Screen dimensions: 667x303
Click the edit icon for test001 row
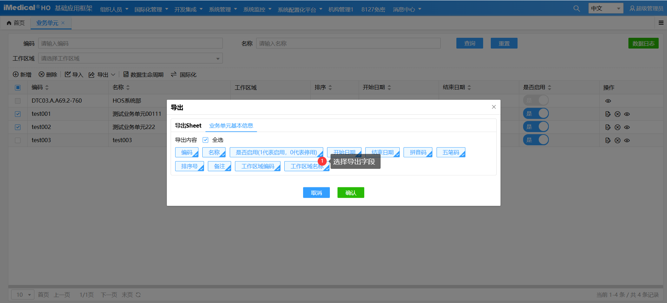tap(608, 114)
